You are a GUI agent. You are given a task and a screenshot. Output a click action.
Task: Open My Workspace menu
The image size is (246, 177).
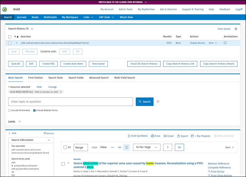(x=70, y=17)
